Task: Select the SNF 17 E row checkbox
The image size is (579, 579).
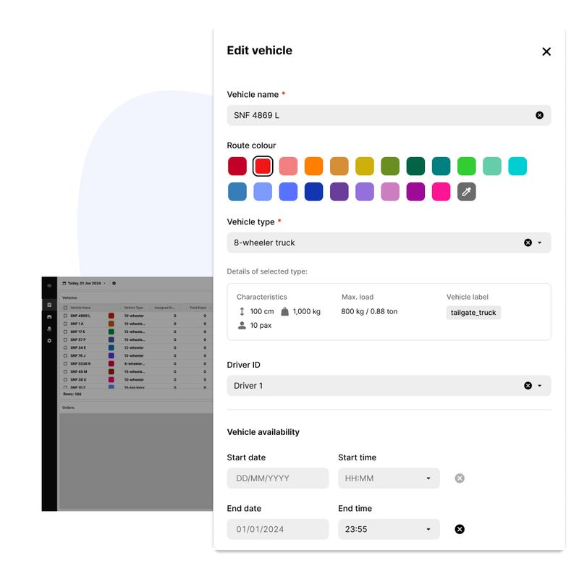Action: coord(65,331)
